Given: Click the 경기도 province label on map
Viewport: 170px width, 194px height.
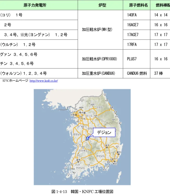Looking at the screenshot, I should point(89,116).
